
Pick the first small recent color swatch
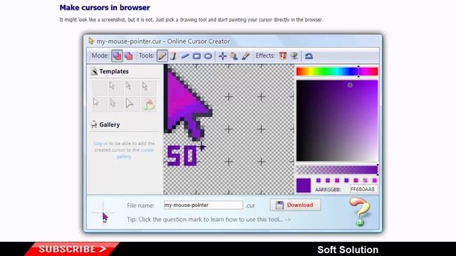pos(318,181)
